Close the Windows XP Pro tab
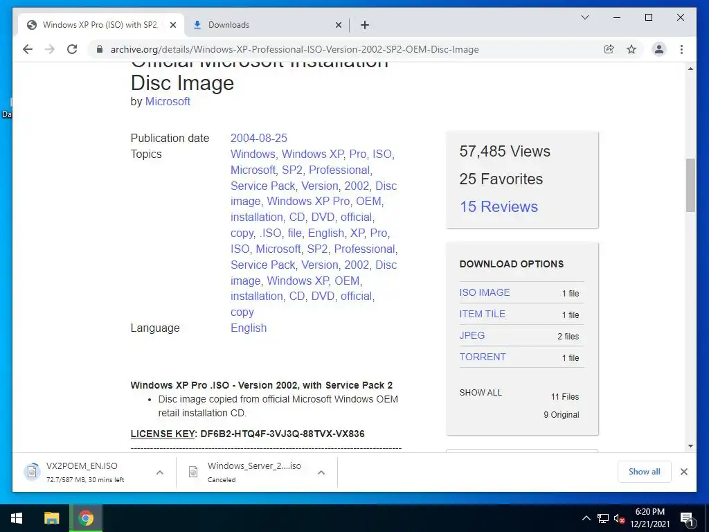 pyautogui.click(x=172, y=25)
